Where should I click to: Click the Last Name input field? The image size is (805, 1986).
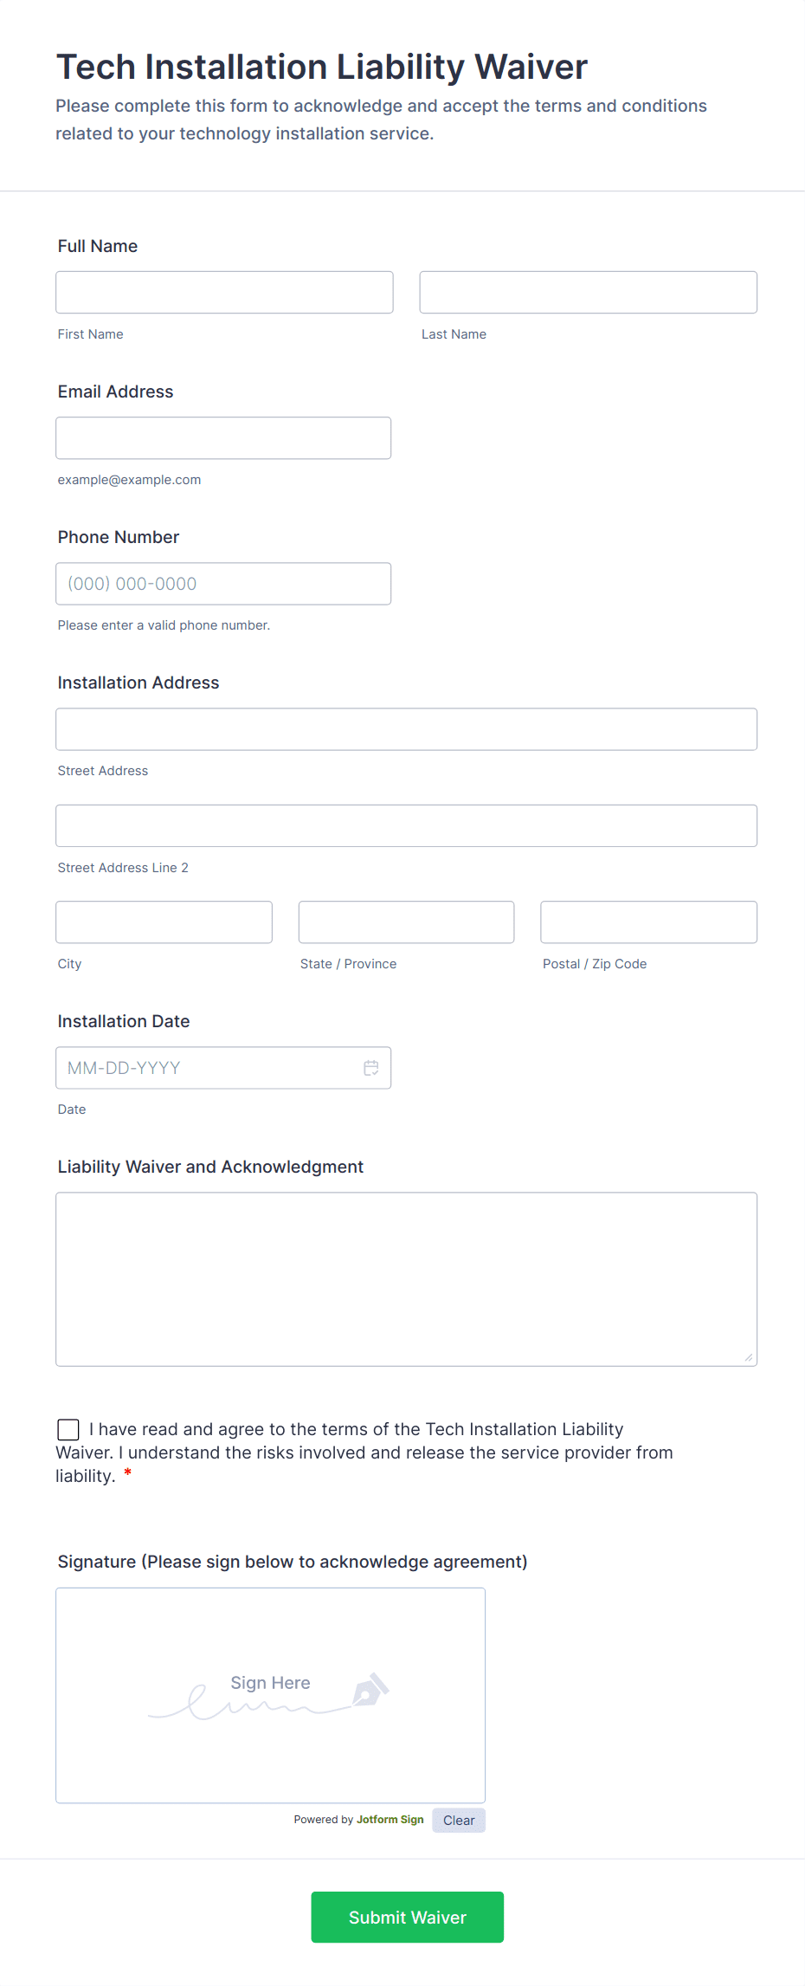click(588, 292)
